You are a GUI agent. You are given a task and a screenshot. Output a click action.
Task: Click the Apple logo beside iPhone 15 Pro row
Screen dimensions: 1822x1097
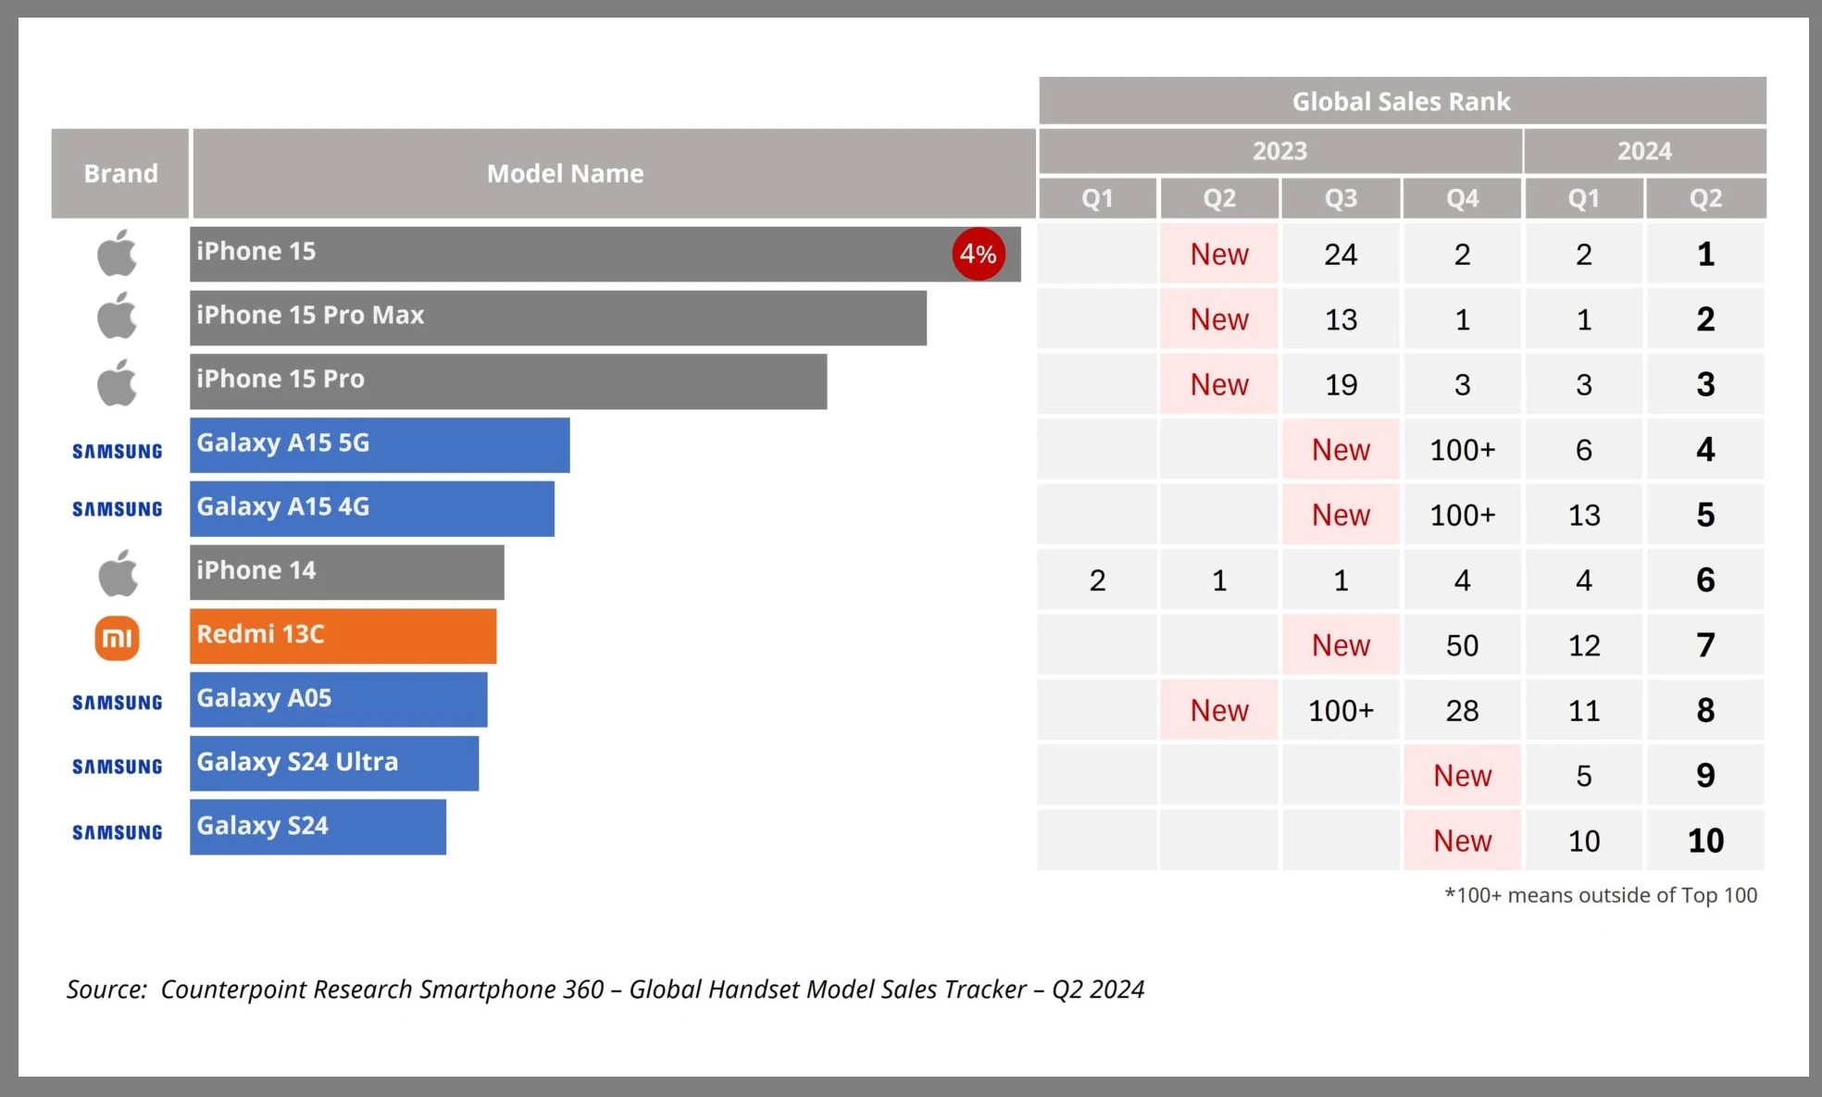pos(117,381)
